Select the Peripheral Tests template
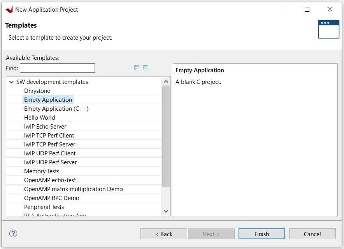 [44, 207]
